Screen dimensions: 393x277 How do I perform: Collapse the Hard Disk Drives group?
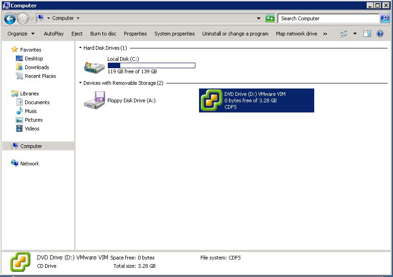(81, 48)
